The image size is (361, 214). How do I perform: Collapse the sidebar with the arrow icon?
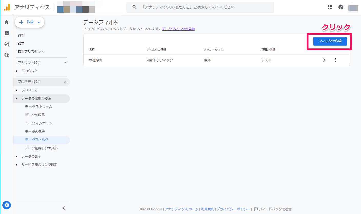[64, 208]
